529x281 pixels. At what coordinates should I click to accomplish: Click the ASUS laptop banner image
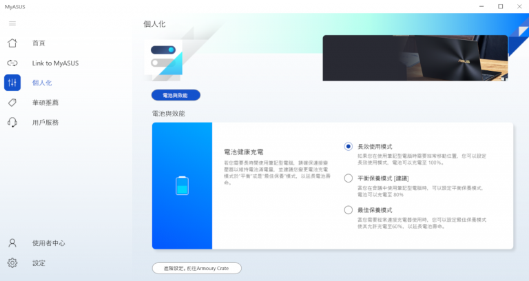point(415,58)
